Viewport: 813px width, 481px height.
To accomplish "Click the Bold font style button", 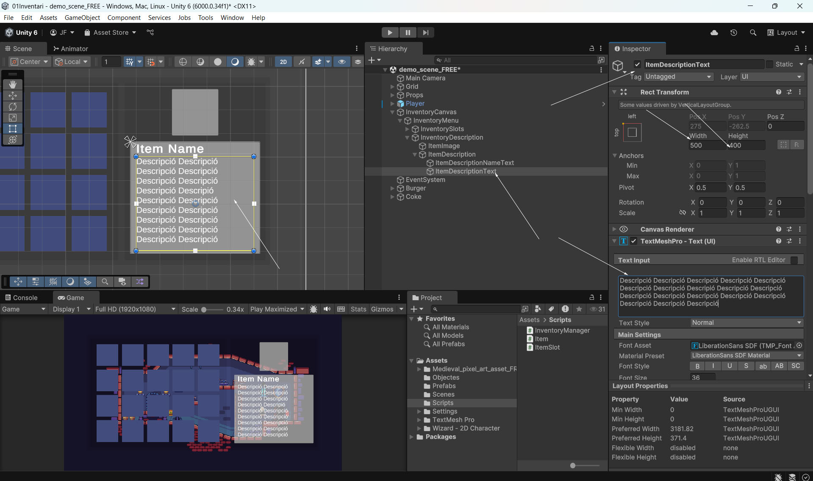I will coord(697,366).
